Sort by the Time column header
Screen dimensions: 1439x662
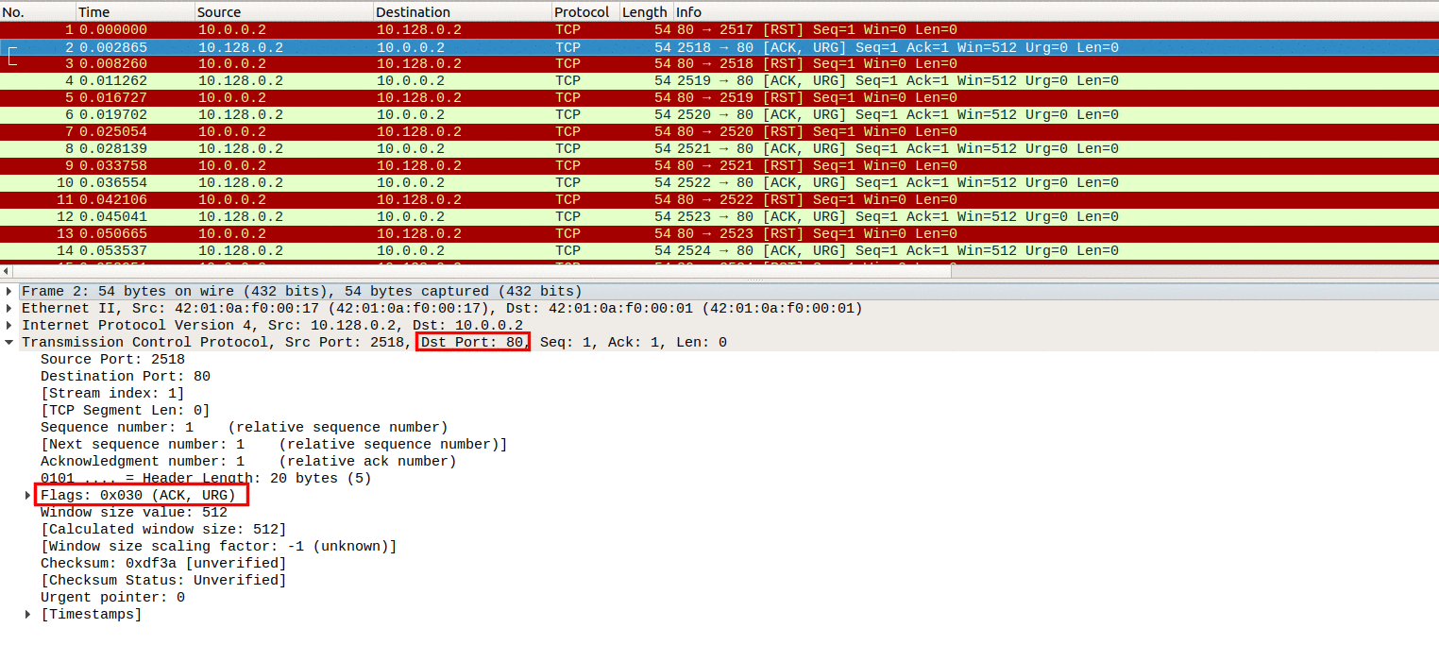click(x=135, y=12)
